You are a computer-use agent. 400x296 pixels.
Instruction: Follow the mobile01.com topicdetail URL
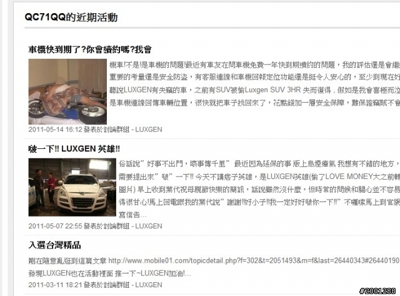(x=254, y=261)
